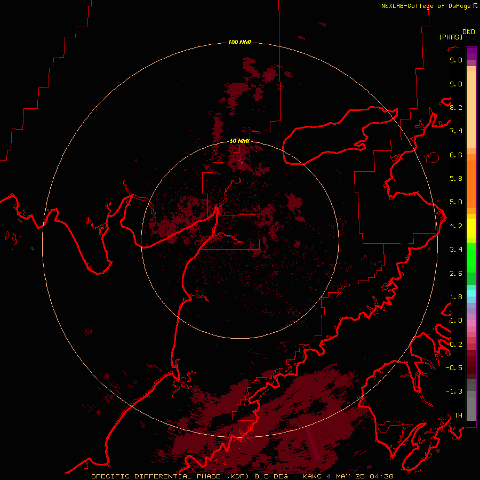Image resolution: width=480 pixels, height=480 pixels.
Task: Click the 1.0 color scale value
Action: pos(456,321)
